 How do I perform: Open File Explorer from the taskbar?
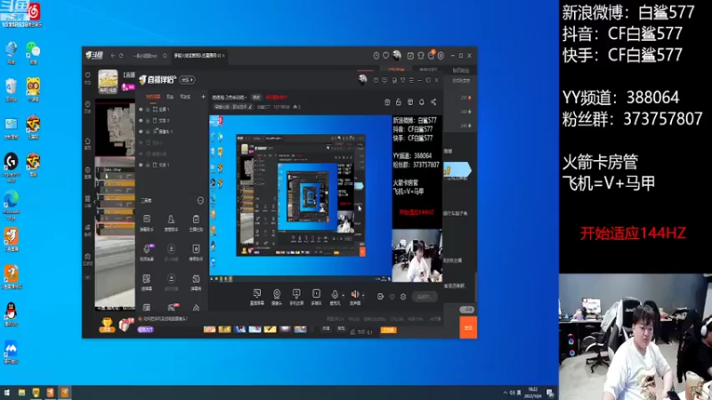coord(21,392)
